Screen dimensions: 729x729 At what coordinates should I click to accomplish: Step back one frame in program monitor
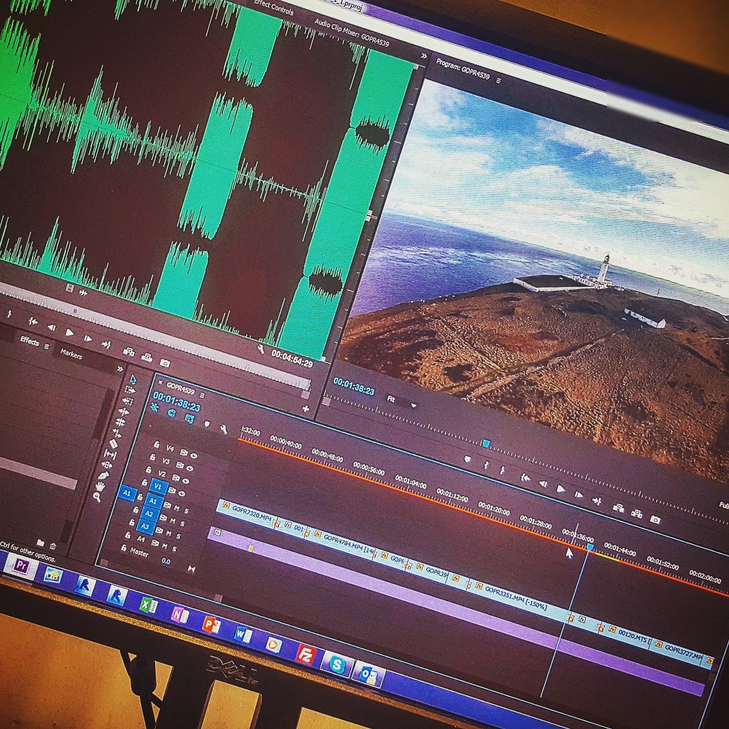[x=543, y=484]
